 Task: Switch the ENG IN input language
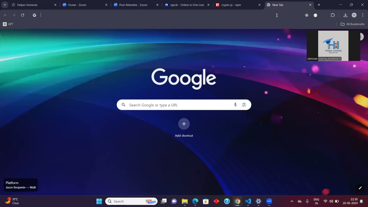pyautogui.click(x=316, y=201)
